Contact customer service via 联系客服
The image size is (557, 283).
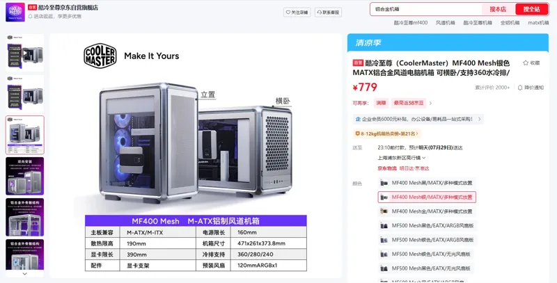pos(328,13)
